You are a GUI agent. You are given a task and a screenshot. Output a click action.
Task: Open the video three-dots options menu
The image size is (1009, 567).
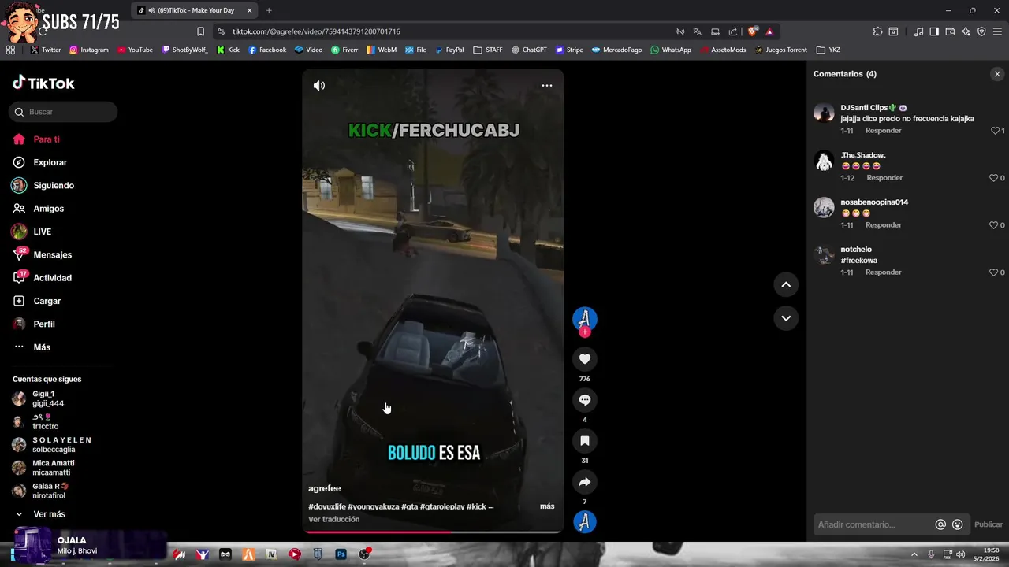(546, 86)
